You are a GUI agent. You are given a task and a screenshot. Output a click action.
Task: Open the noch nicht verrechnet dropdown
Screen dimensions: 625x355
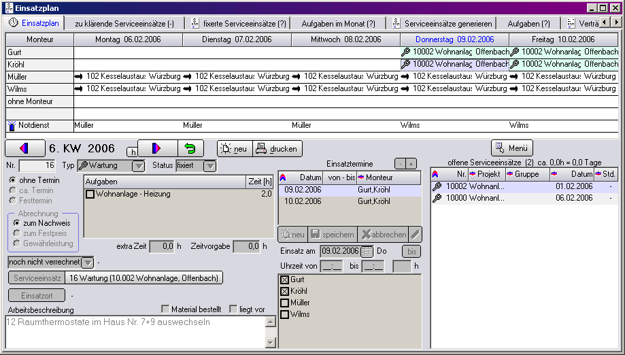pos(87,263)
